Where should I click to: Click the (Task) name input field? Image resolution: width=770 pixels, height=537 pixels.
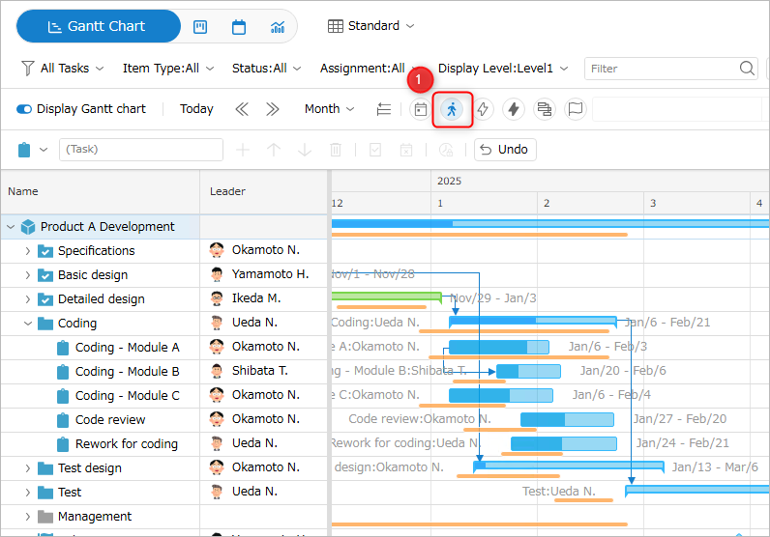141,150
